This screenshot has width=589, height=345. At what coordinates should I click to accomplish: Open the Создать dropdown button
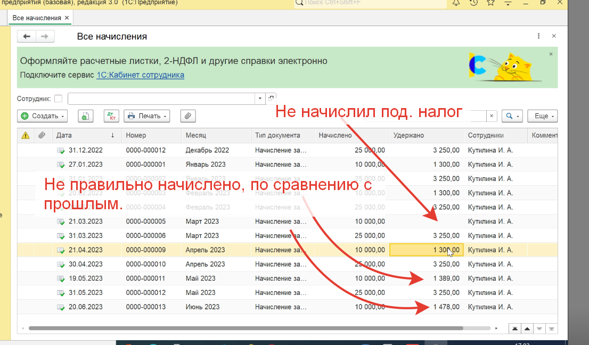[43, 116]
